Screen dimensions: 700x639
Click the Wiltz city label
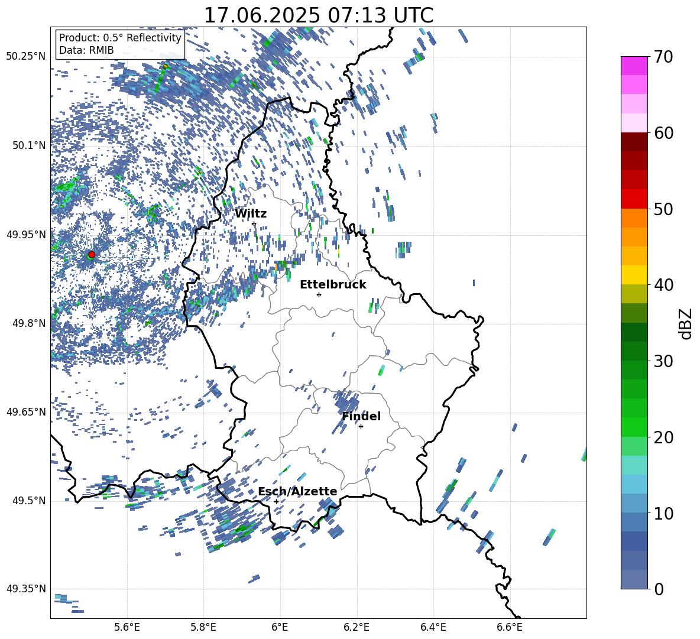click(x=251, y=214)
